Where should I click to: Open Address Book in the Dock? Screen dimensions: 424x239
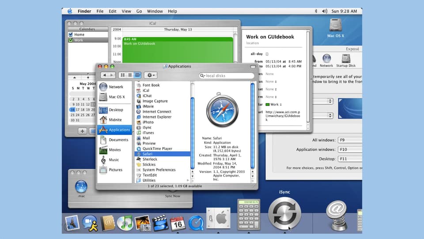[x=108, y=223]
